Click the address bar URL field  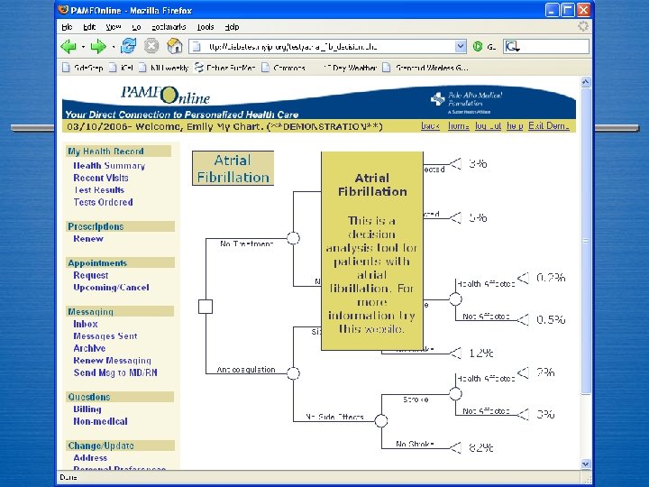click(x=328, y=46)
